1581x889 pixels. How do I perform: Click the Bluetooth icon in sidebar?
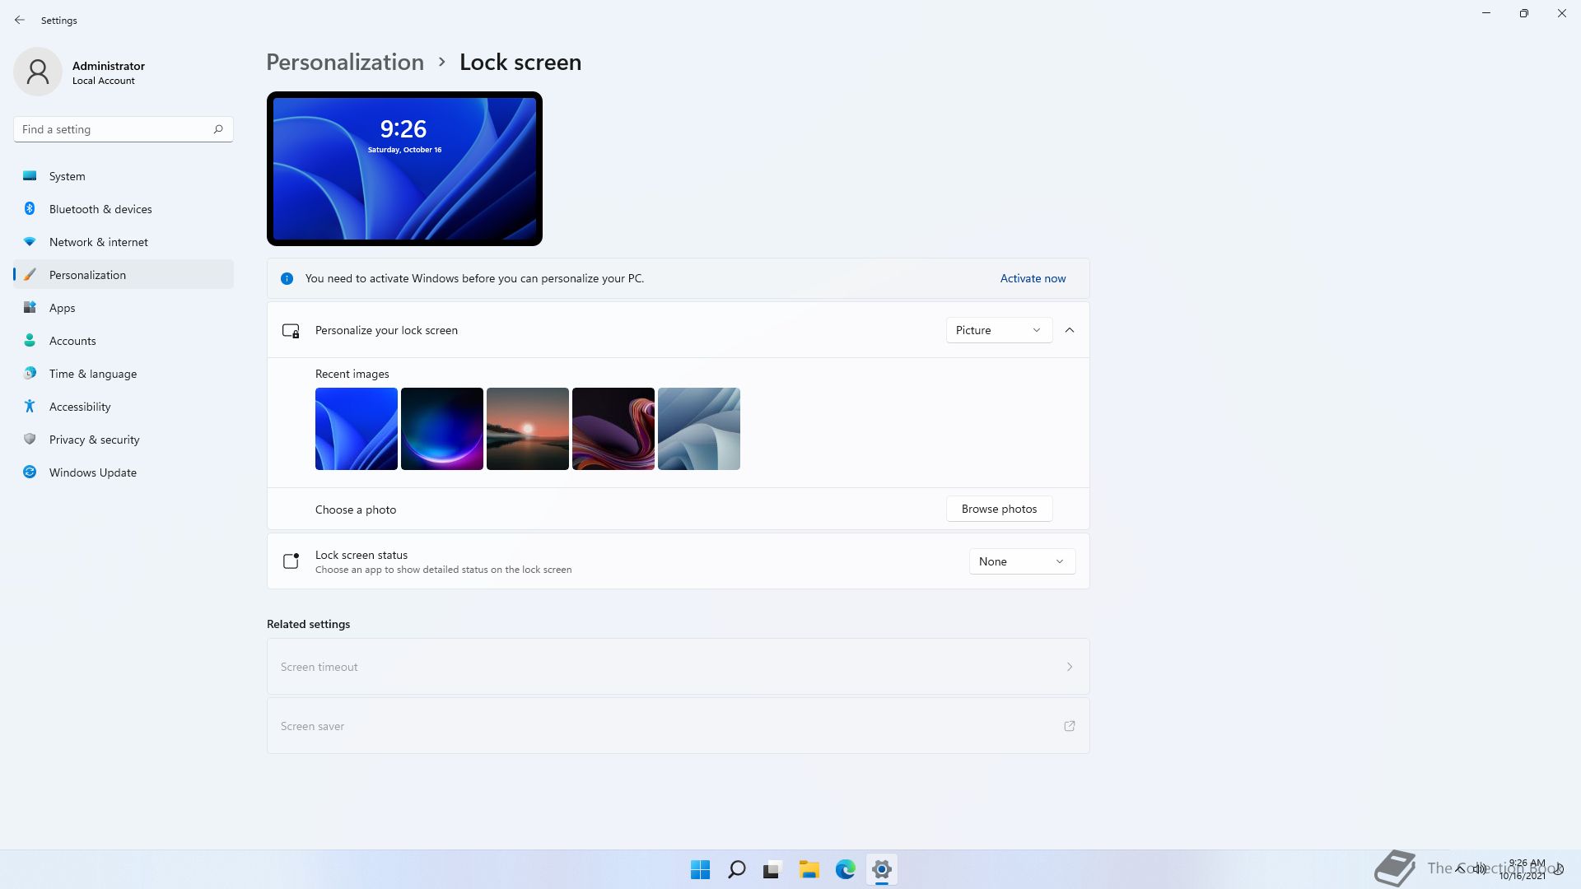(30, 208)
